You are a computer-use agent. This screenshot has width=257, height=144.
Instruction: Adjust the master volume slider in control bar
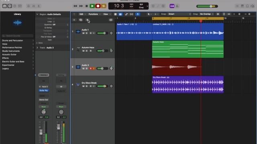click(x=207, y=6)
